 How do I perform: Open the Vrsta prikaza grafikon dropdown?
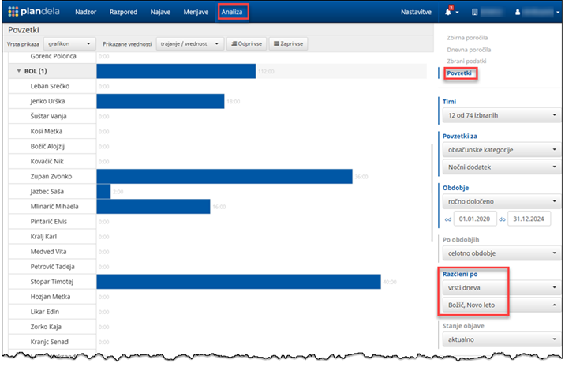(69, 43)
